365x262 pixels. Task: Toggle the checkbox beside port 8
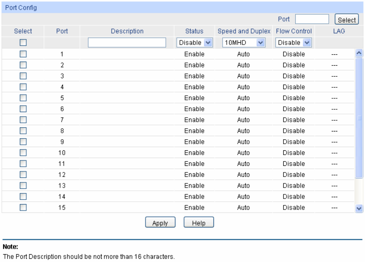[23, 131]
